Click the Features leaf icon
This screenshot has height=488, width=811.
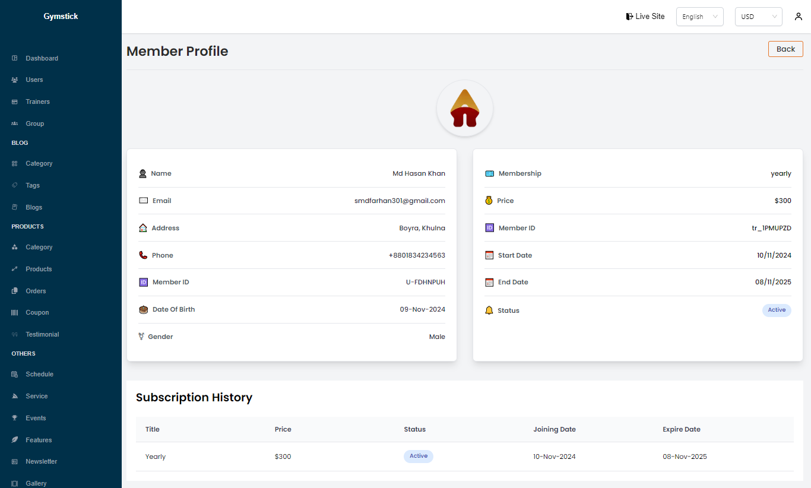[15, 440]
